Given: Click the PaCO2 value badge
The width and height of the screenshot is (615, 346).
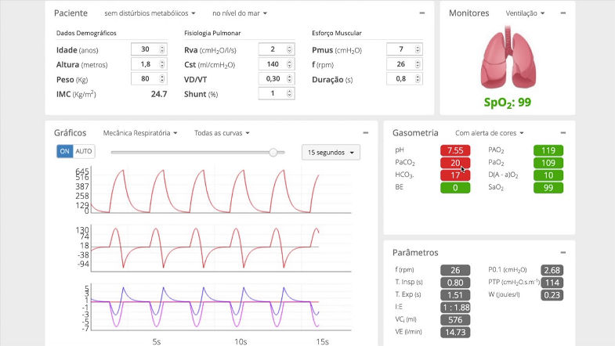Looking at the screenshot, I should point(454,162).
